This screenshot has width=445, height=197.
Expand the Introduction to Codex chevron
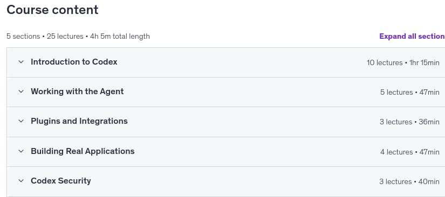(x=21, y=62)
